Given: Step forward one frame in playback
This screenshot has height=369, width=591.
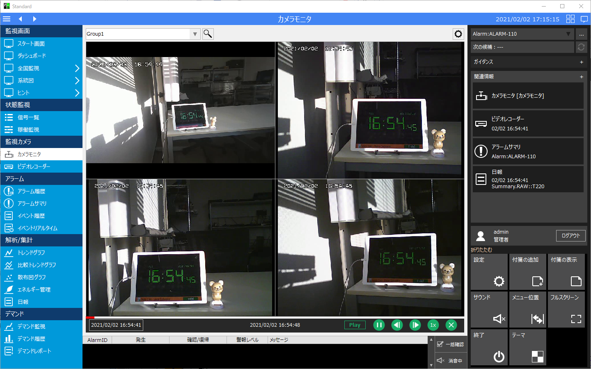Looking at the screenshot, I should tap(415, 325).
